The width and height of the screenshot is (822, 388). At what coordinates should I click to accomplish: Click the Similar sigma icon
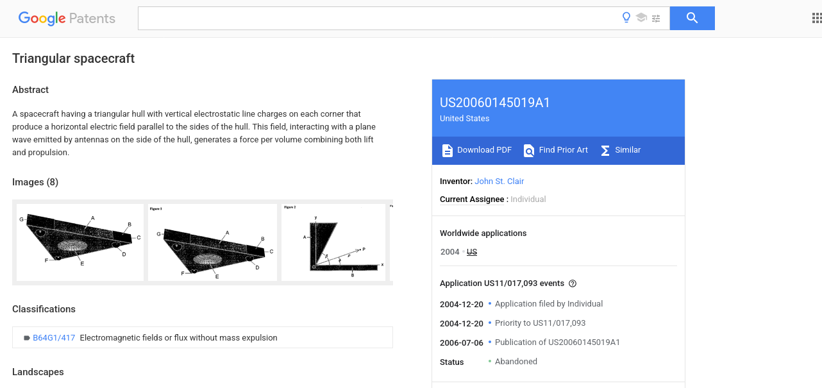tap(605, 150)
